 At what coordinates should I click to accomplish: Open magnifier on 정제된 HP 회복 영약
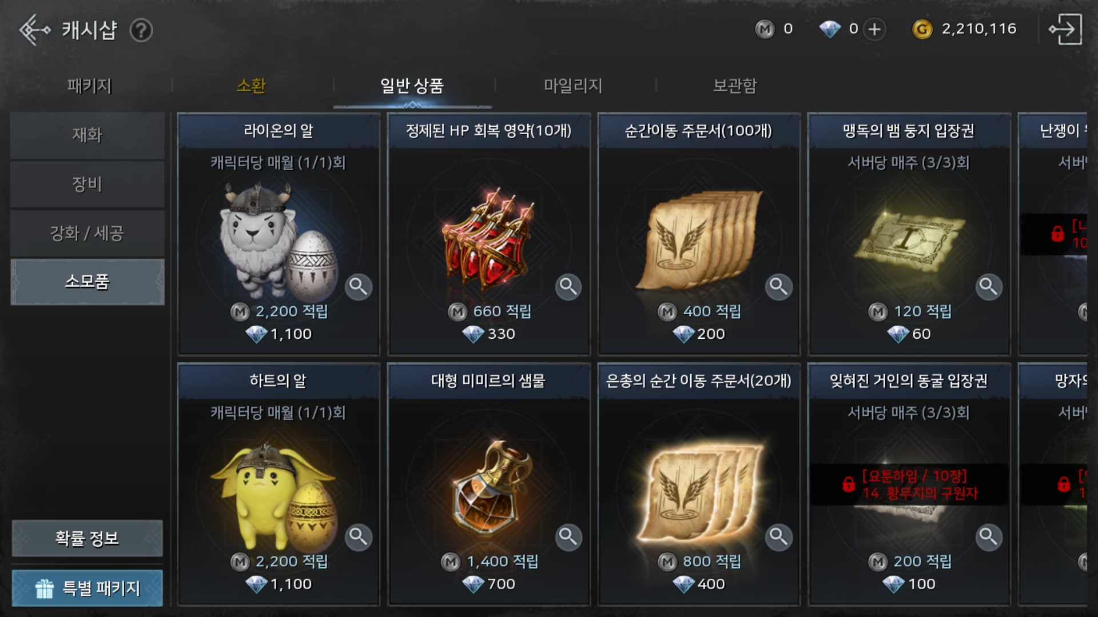568,286
